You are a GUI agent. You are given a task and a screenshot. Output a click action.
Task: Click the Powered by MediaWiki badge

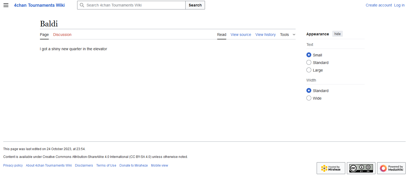[x=391, y=168]
